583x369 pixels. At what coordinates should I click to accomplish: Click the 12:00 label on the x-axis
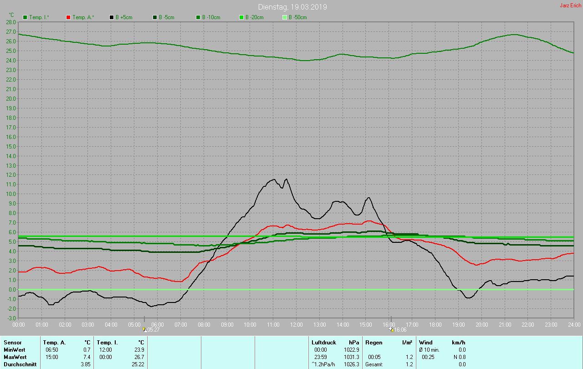[x=297, y=325]
